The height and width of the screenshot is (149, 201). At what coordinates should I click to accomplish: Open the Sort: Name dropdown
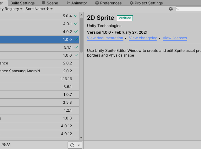[39, 9]
